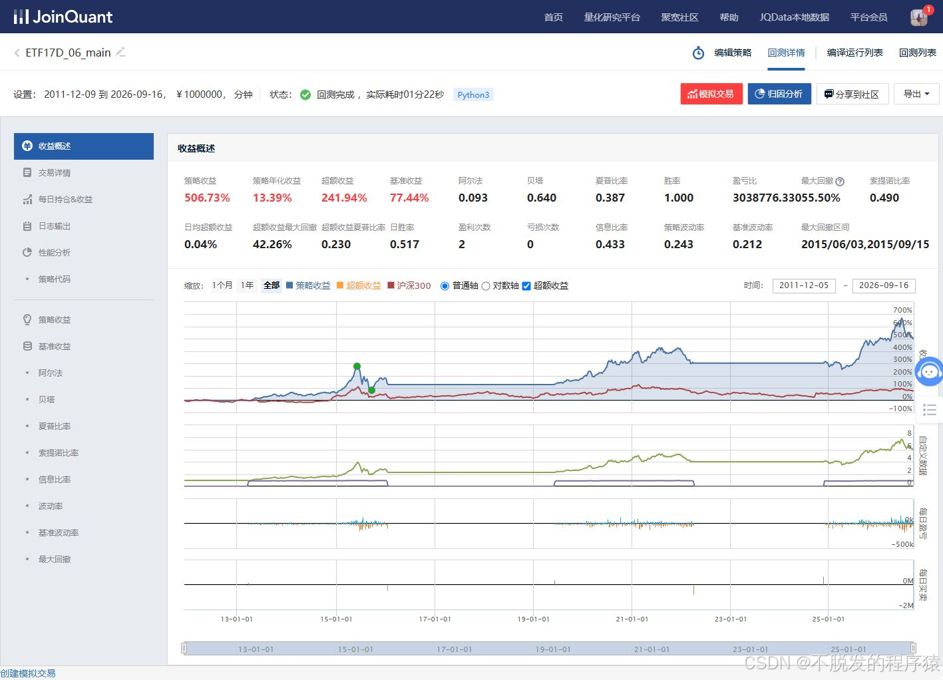This screenshot has width=943, height=680.
Task: Toggle the orange 超额收益 legend series
Action: (359, 285)
